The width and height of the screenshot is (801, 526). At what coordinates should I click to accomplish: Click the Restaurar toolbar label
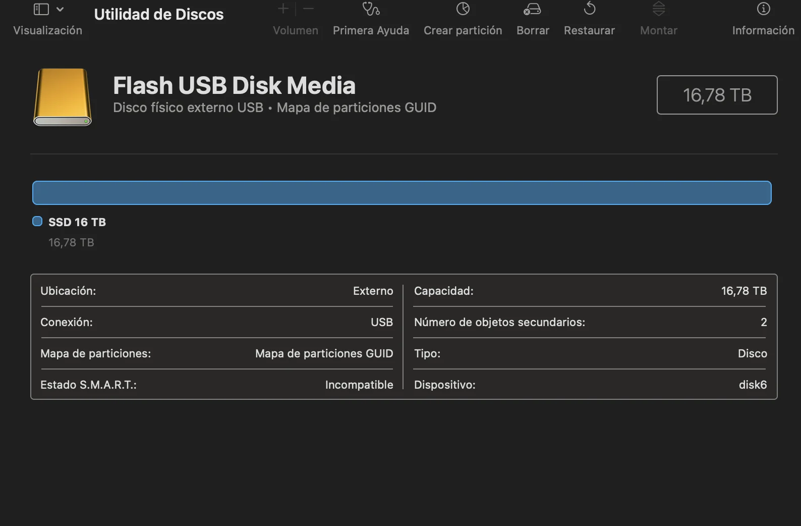pos(589,30)
